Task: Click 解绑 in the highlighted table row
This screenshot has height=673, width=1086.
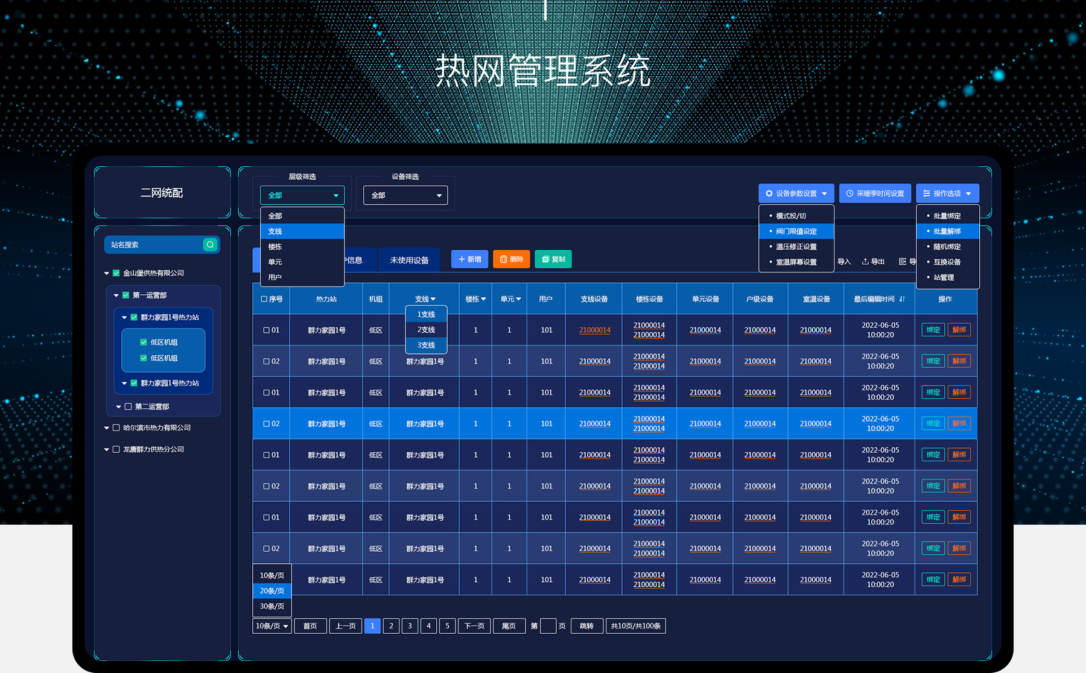Action: click(959, 423)
